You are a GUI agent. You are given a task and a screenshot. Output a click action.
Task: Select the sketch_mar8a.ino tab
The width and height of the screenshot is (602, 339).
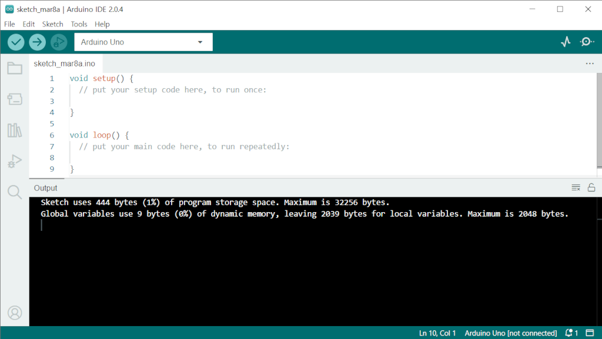click(65, 63)
